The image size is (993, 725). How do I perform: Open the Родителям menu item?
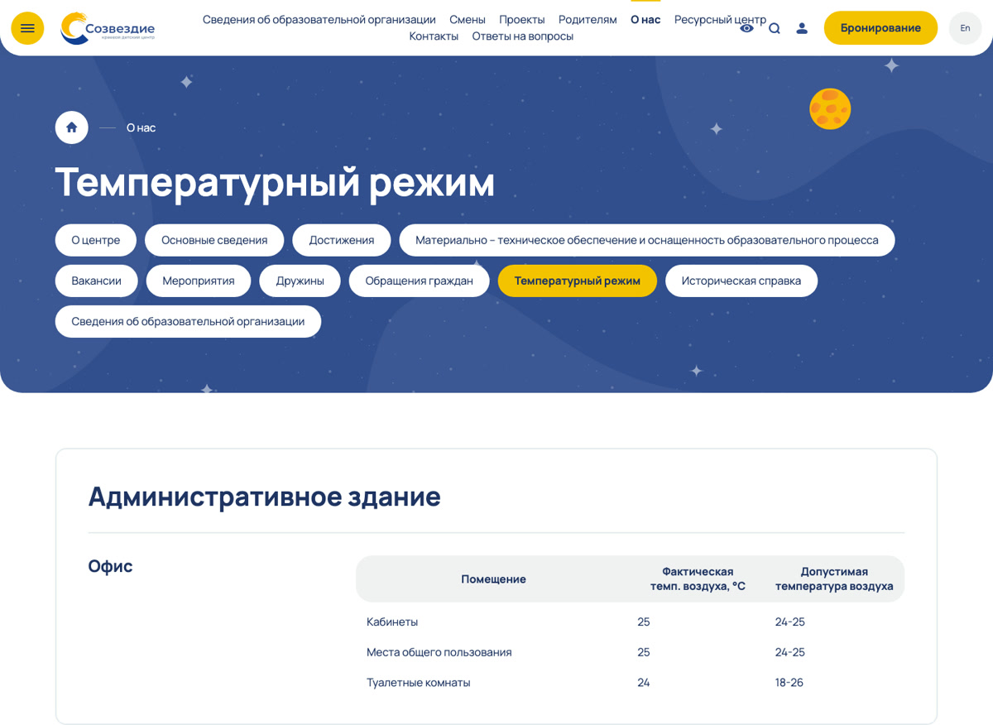point(588,20)
